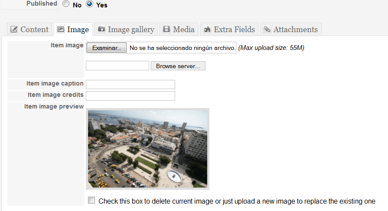This screenshot has width=388, height=211.
Task: Click the Item image caption field
Action: tap(130, 84)
